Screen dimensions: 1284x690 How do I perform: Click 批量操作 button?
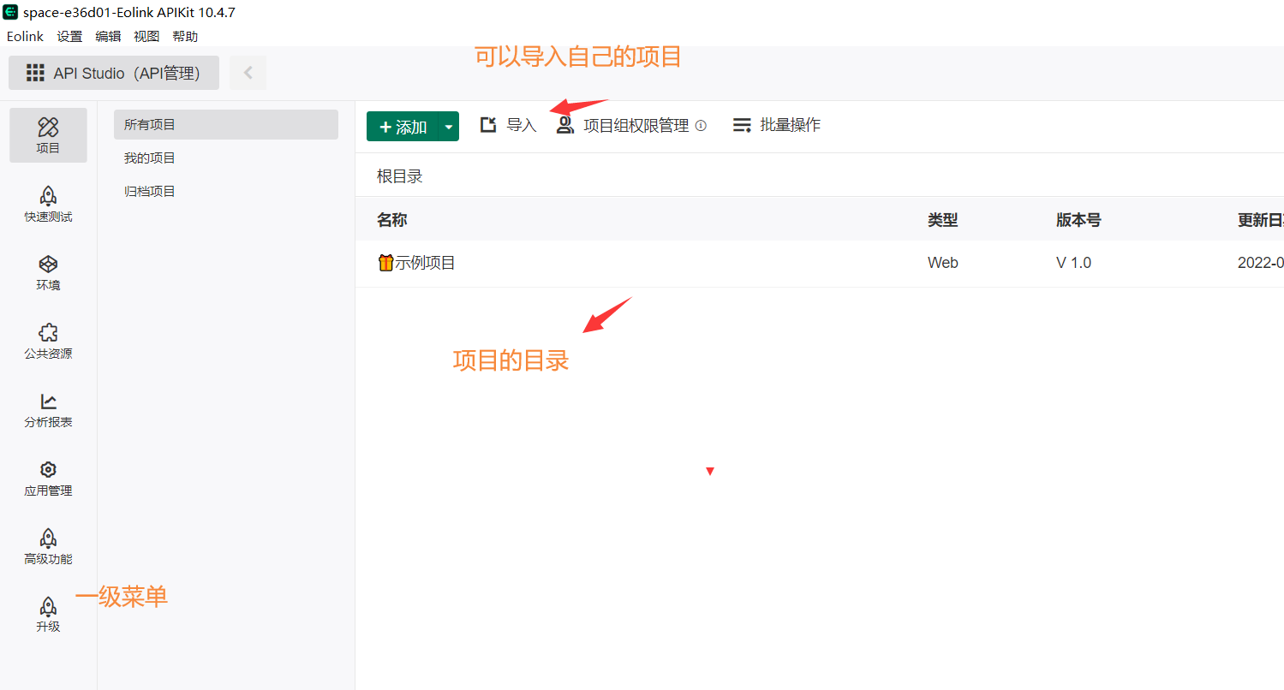(x=777, y=125)
